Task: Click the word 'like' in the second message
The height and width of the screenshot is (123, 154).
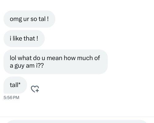Action: [17, 38]
